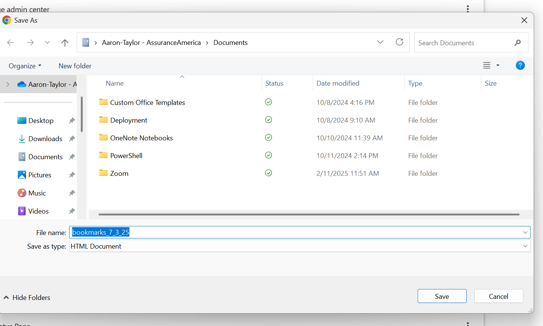Screen dimensions: 543x326
Task: Toggle the pin beside Downloads
Action: 72,139
